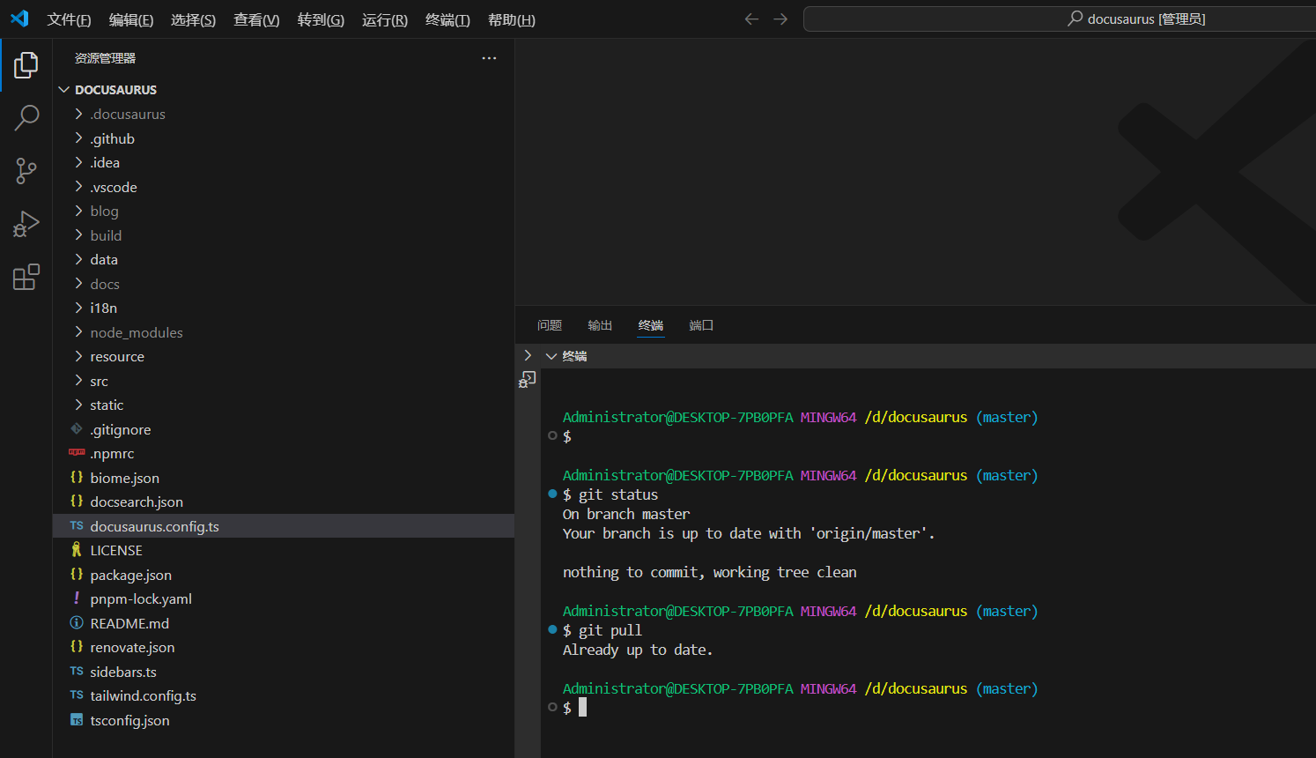Go forward with the right arrow
This screenshot has height=758, width=1316.
[x=780, y=19]
